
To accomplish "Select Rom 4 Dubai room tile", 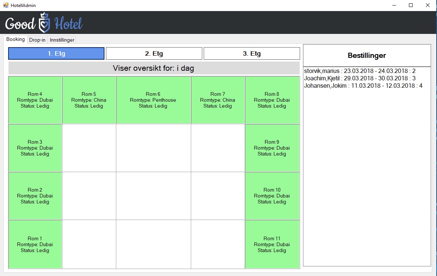I will pos(35,100).
